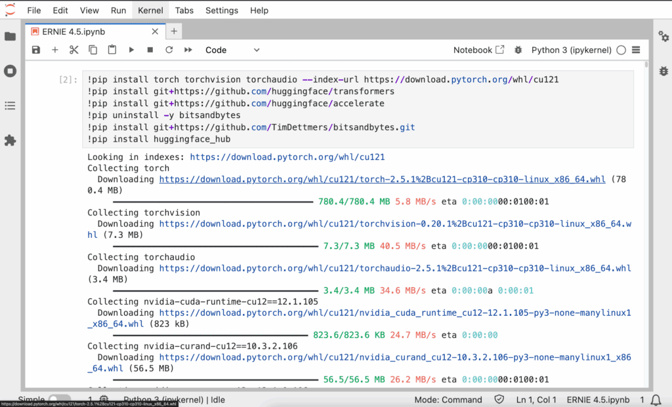Interrupt the kernel with stop icon

150,50
